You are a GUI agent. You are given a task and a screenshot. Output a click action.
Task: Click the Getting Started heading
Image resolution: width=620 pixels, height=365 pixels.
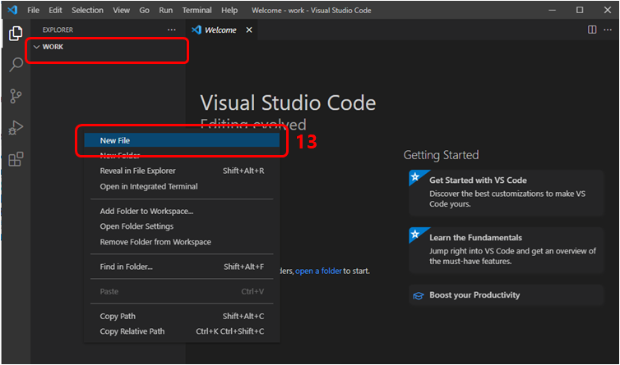coord(441,155)
